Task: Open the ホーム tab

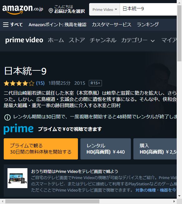Action: tap(56, 40)
